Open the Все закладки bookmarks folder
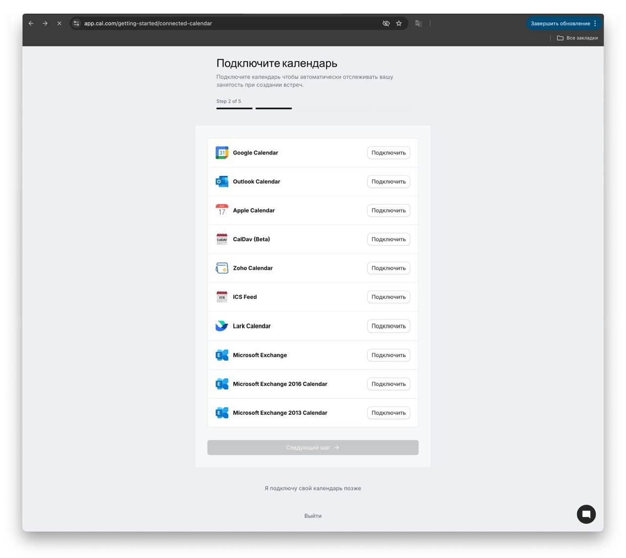 pos(578,38)
